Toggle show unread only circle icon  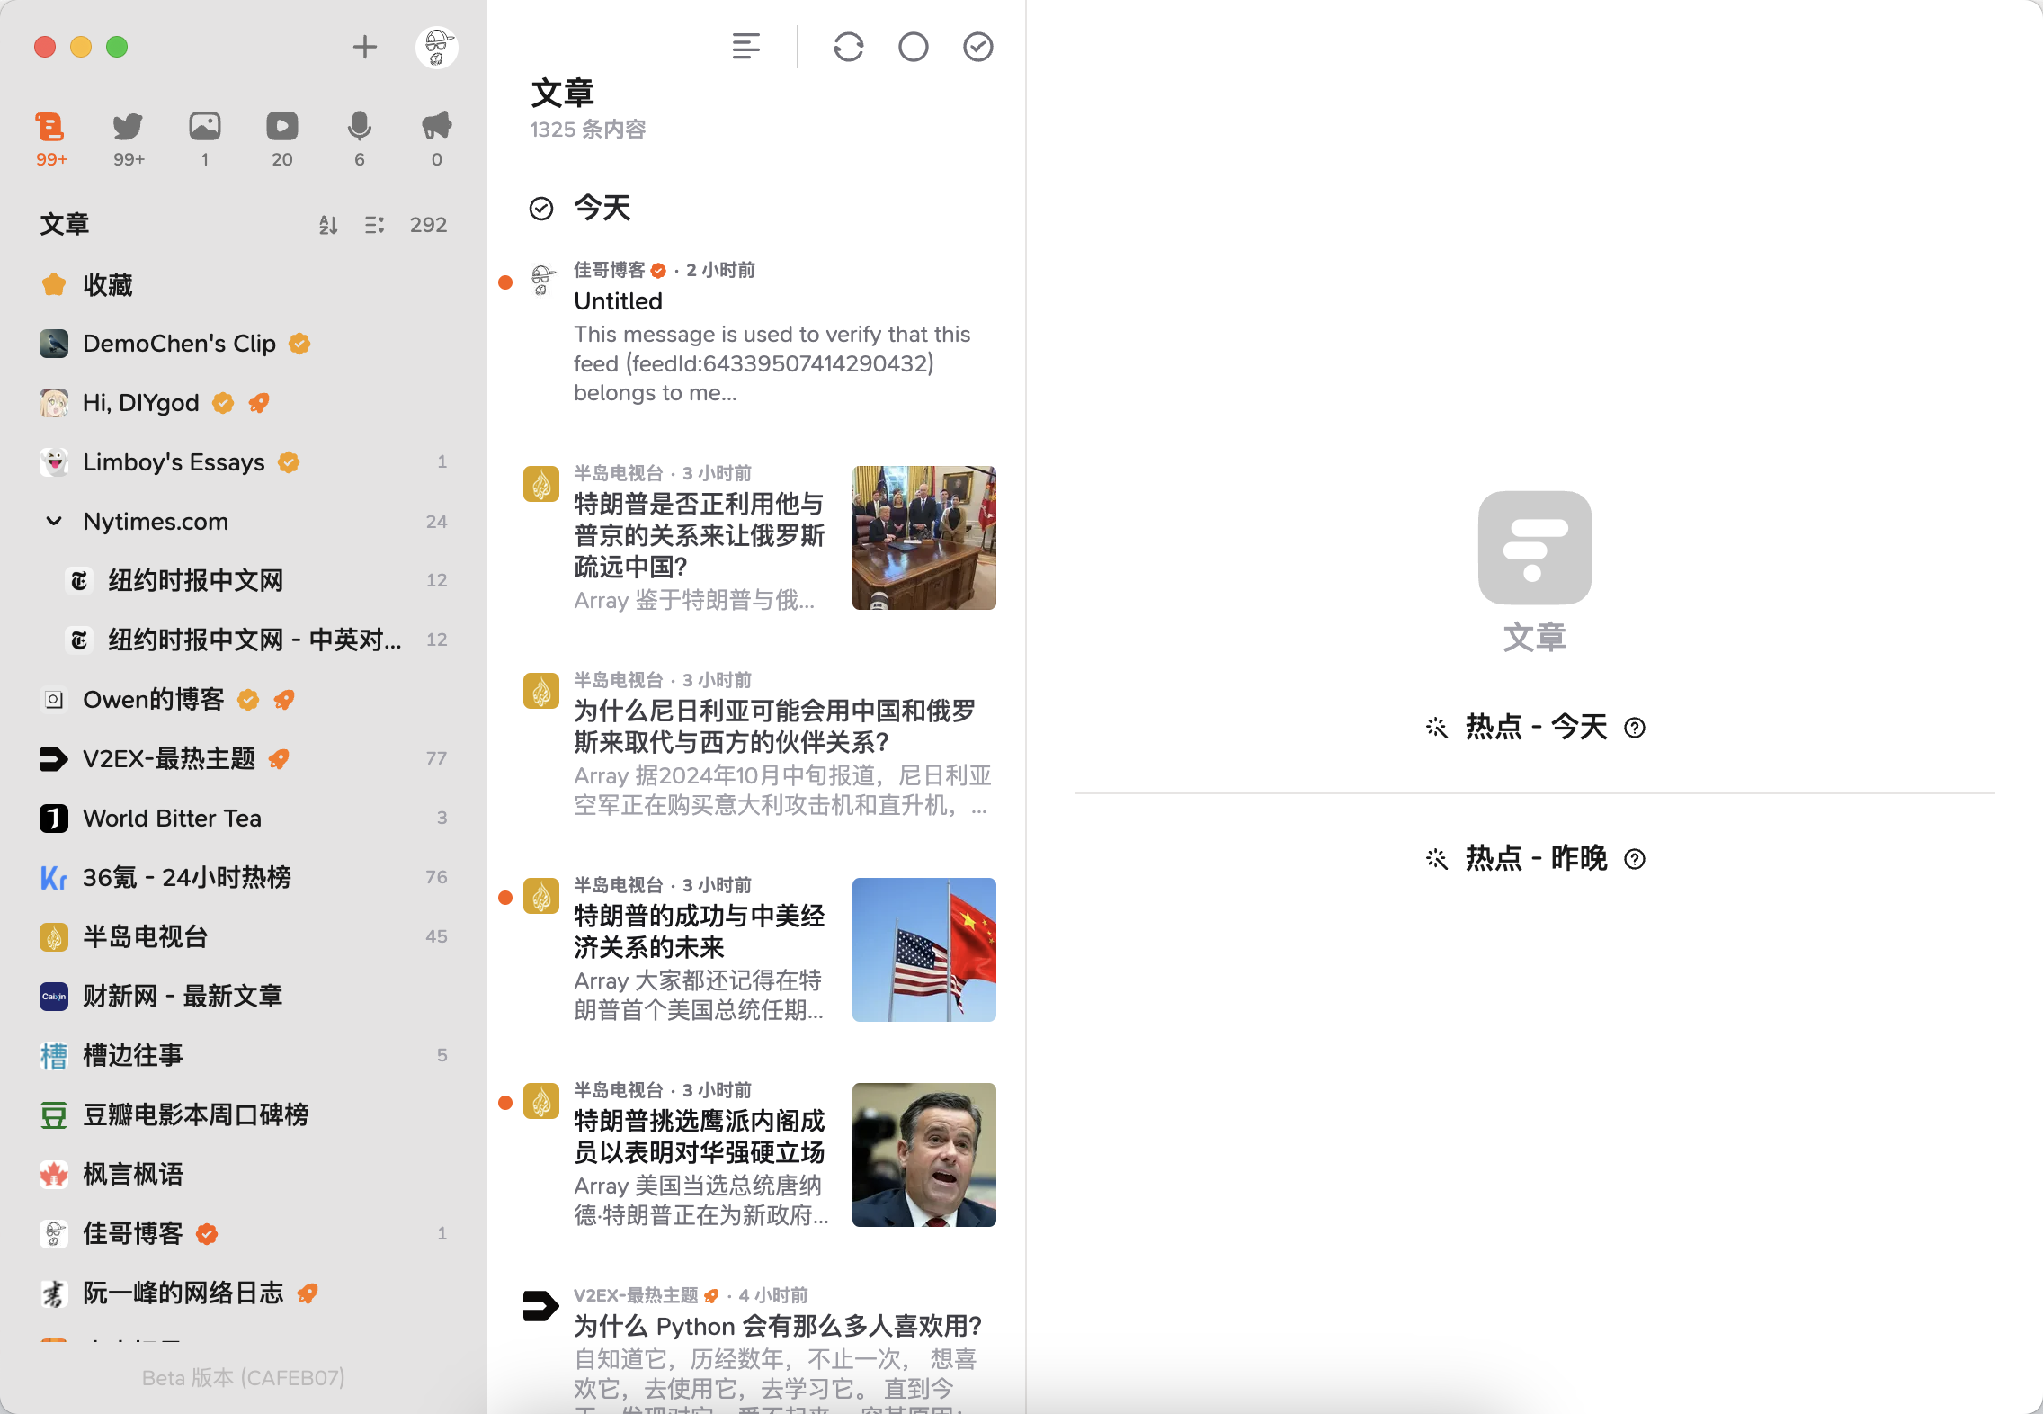click(914, 47)
